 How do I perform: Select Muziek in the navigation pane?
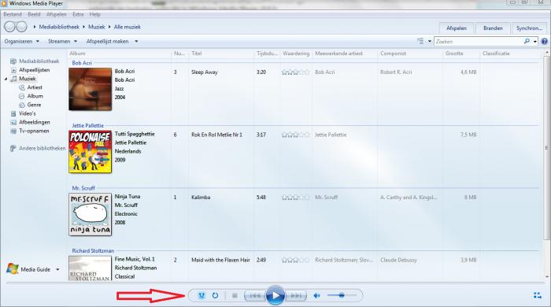24,79
